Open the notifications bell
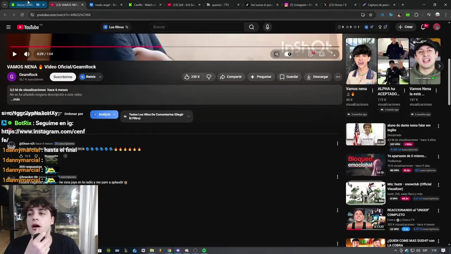 pos(424,27)
